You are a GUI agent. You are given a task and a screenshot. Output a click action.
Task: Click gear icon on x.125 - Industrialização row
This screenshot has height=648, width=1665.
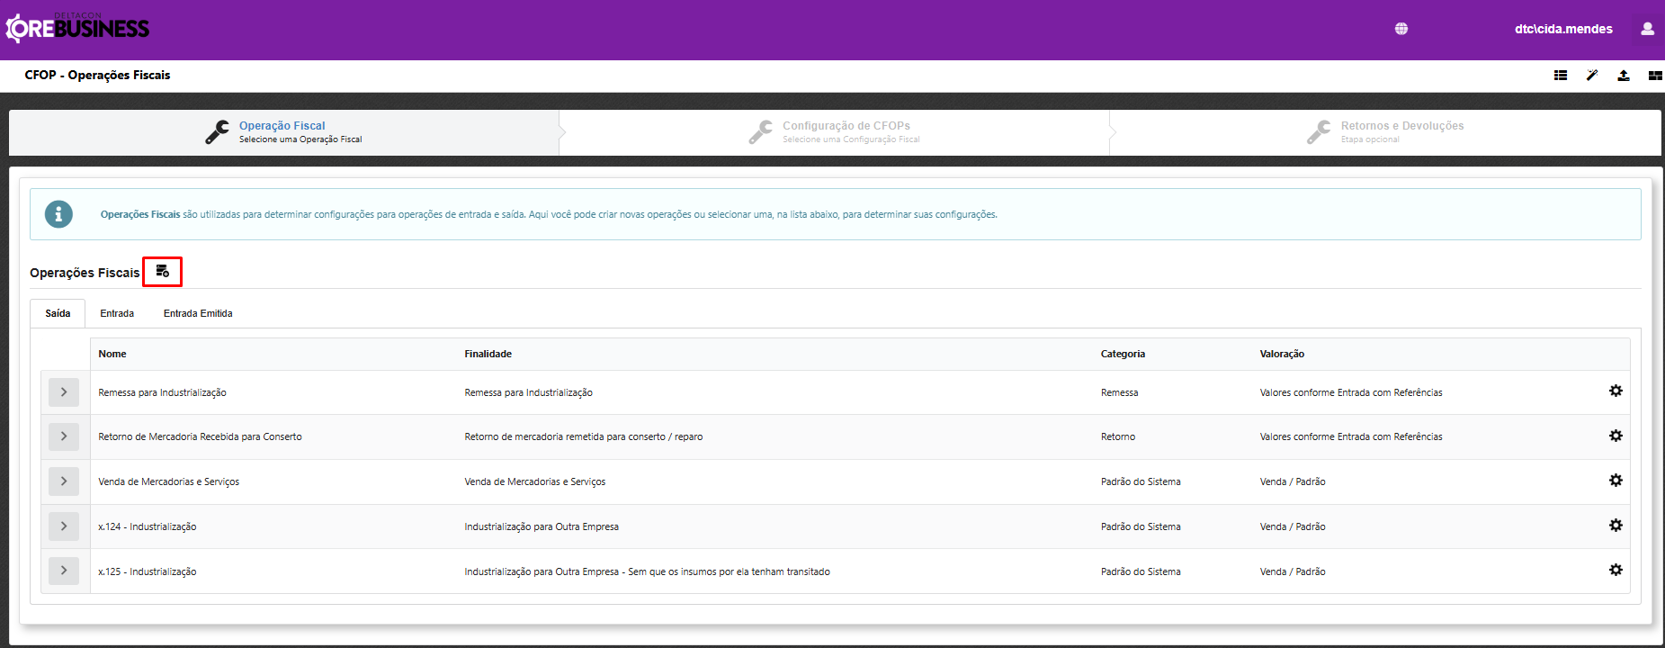(1616, 570)
